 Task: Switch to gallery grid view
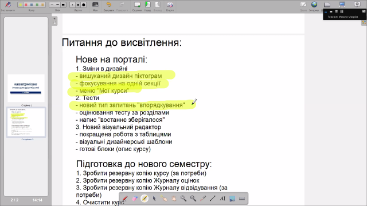tap(342, 11)
